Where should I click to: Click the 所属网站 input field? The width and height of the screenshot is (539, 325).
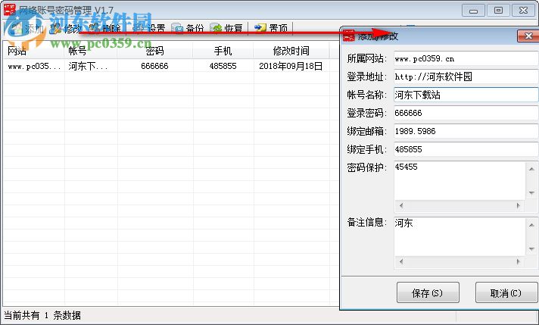466,58
